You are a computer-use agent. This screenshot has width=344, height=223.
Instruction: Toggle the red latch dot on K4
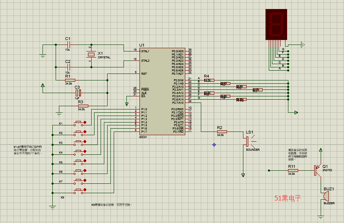click(85, 151)
